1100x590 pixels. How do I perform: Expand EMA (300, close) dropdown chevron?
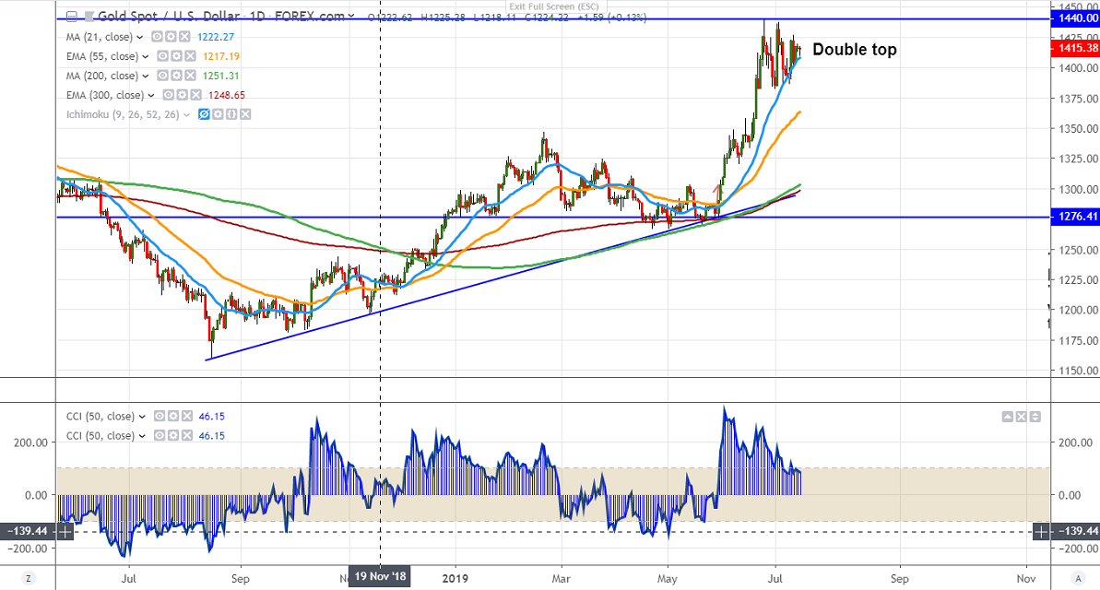coord(151,95)
